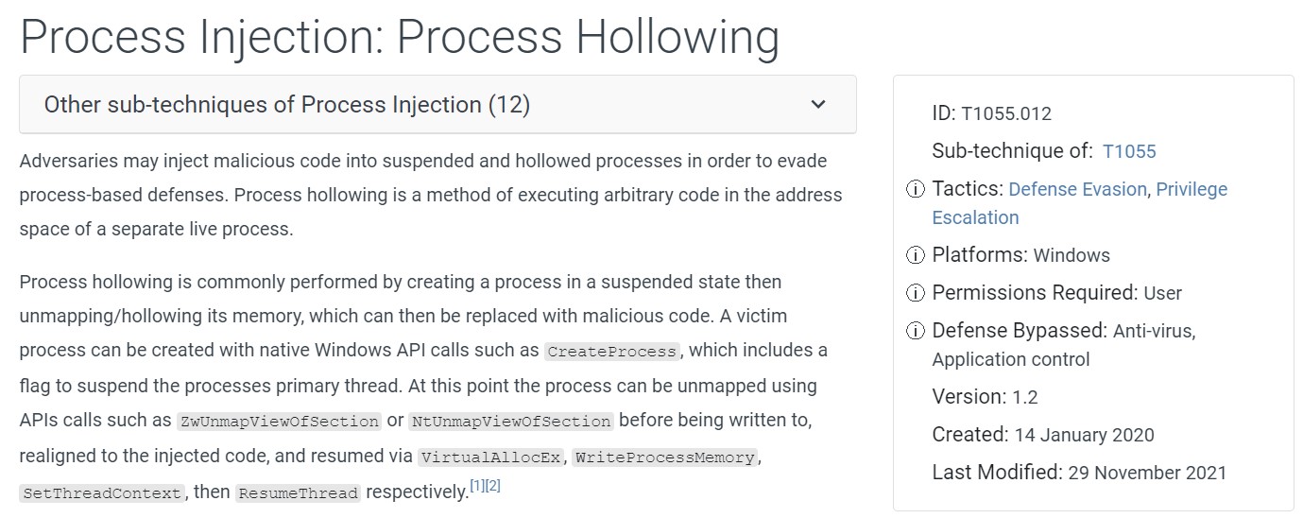Click the info icon beside Permissions Required
Viewport: 1303px width, 518px height.
pos(915,294)
